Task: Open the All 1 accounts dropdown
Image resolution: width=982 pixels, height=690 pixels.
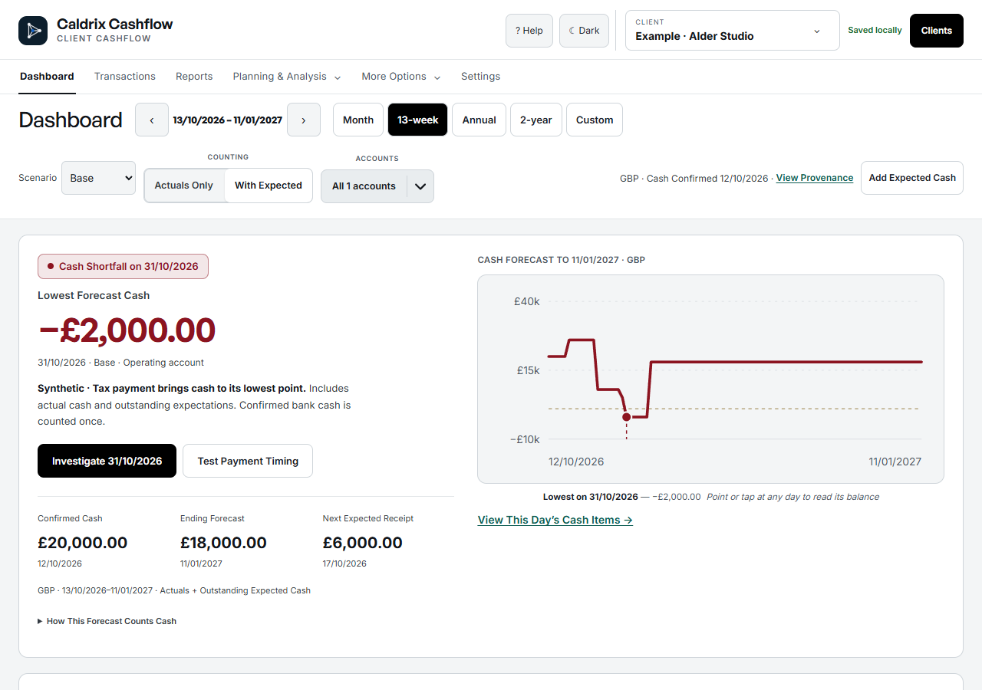Action: click(x=377, y=186)
